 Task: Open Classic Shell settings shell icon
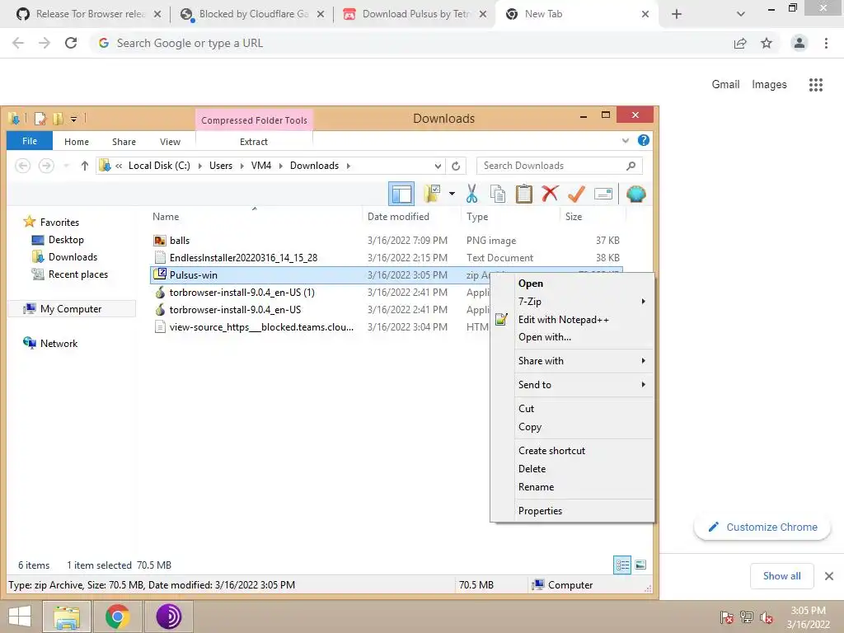click(635, 194)
